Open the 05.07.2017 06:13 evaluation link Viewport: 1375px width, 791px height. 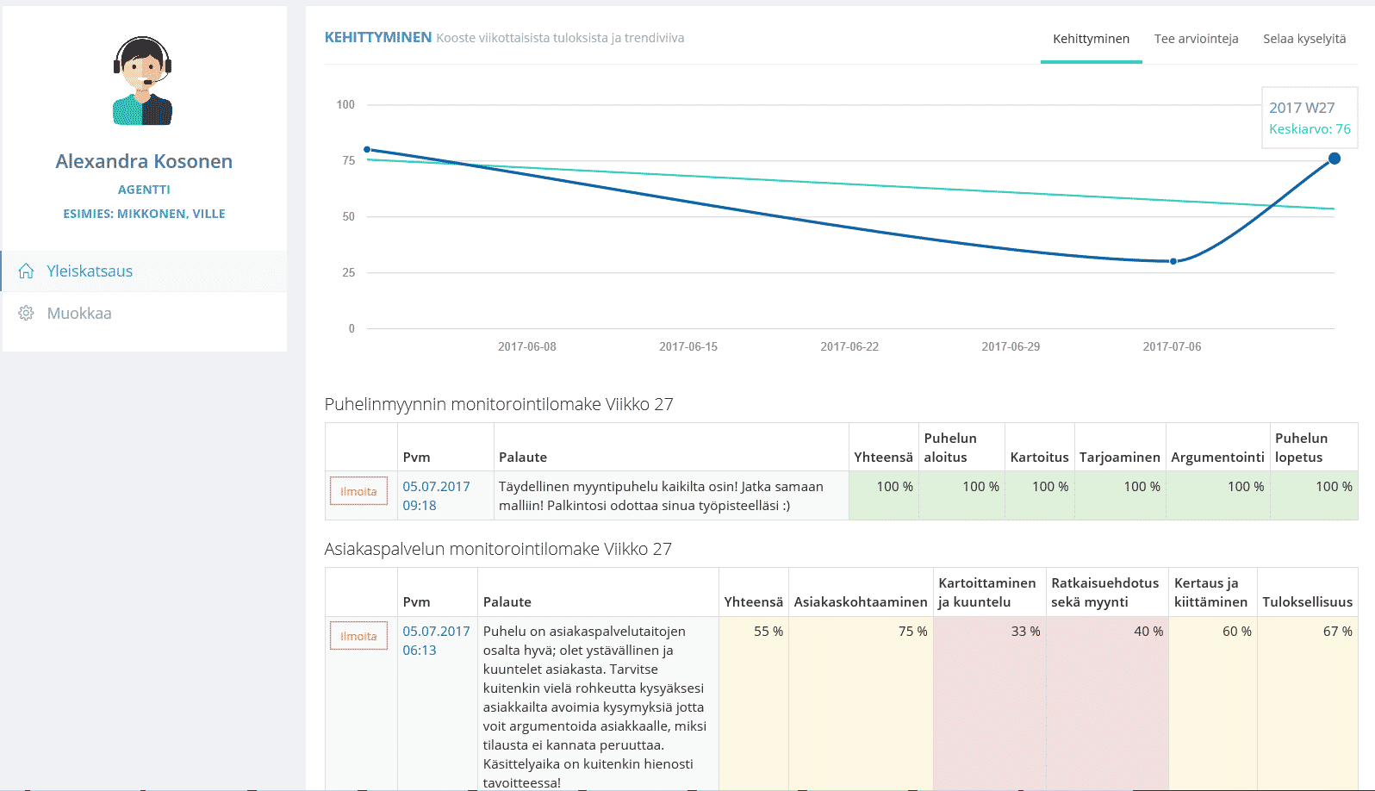click(x=436, y=640)
